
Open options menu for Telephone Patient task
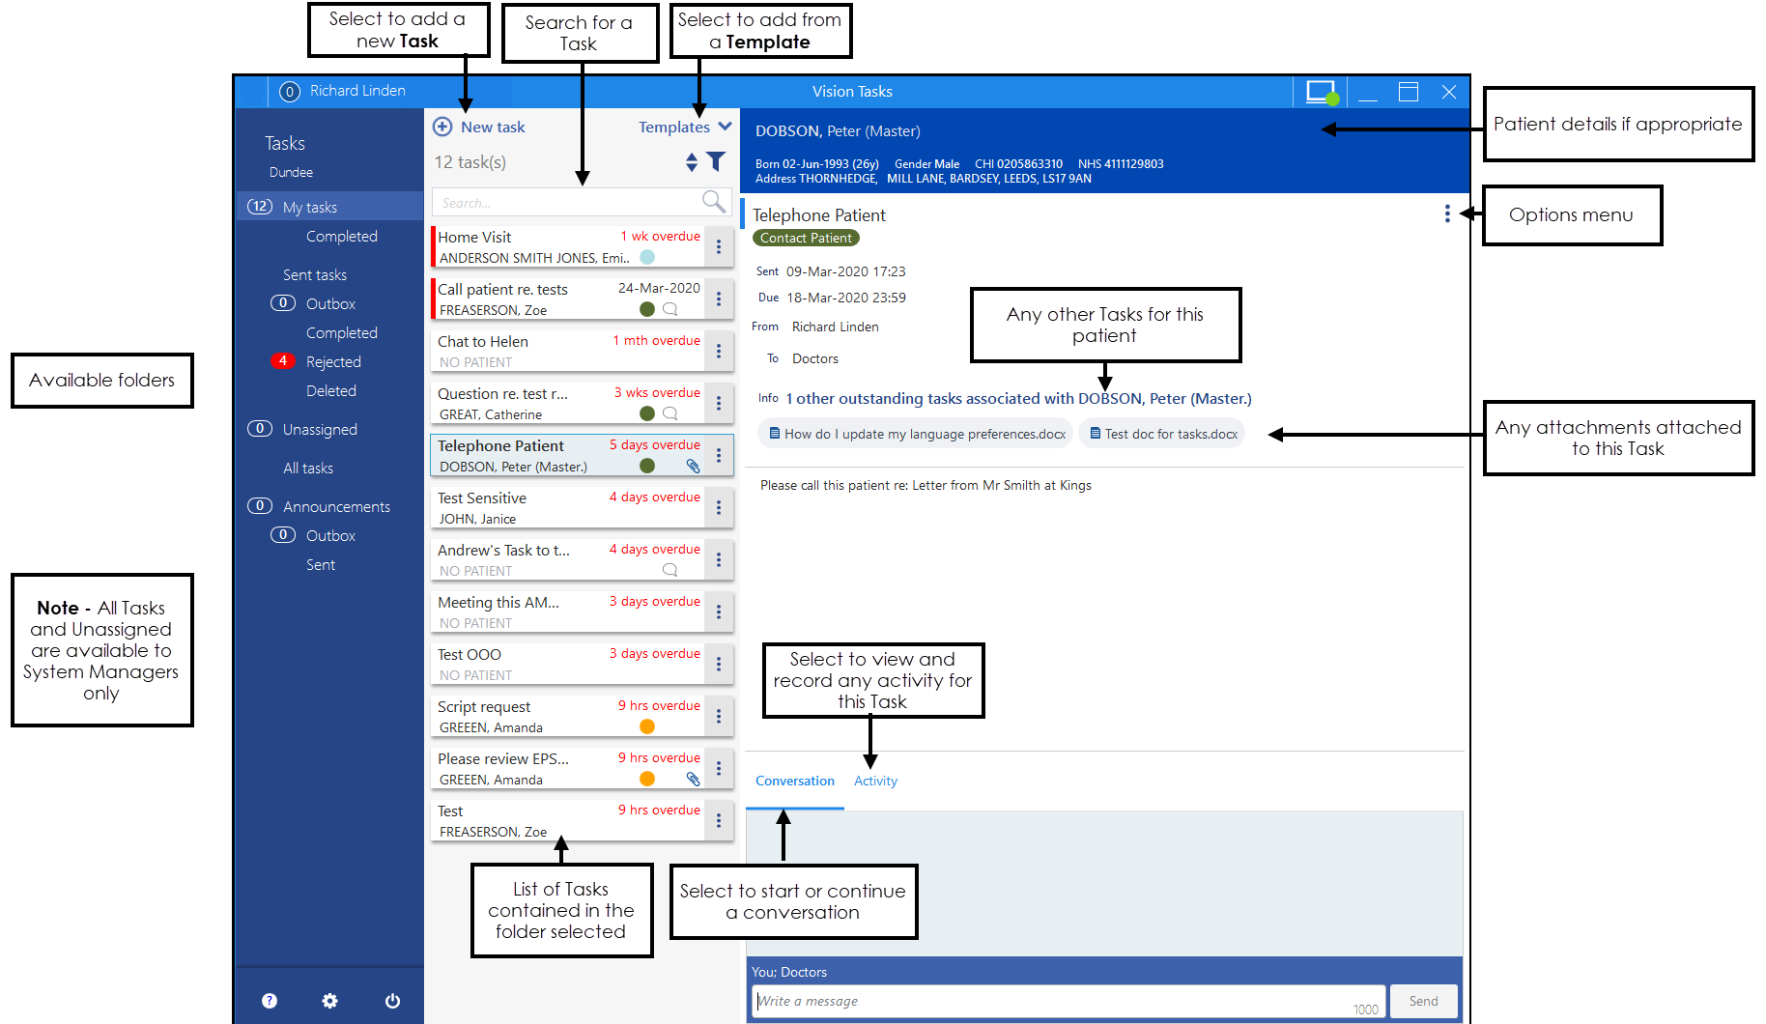pyautogui.click(x=1446, y=213)
